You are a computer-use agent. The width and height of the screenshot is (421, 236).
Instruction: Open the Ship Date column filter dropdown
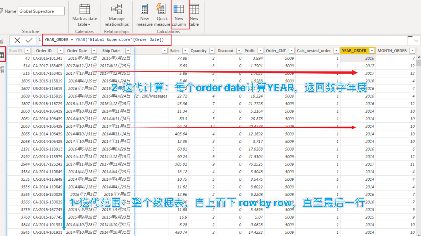coord(128,51)
